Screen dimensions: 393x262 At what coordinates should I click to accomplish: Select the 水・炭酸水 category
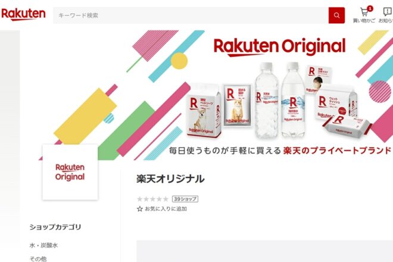tap(43, 245)
